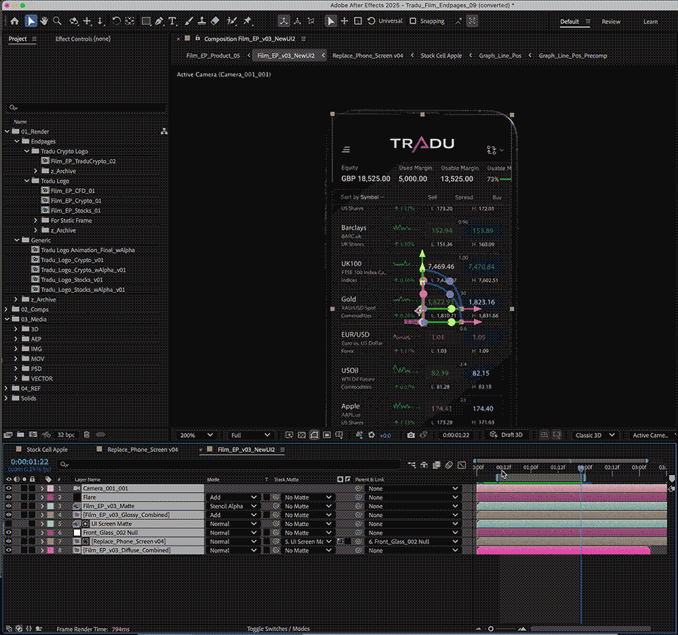Viewport: 678px width, 635px height.
Task: Hide the Film_EP_v03_Matte layer
Action: click(9, 506)
